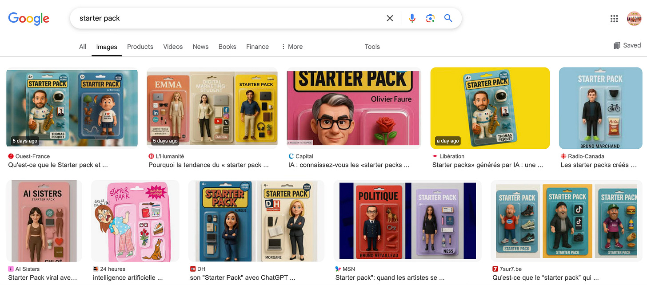Click the Google logo
Screen dimensions: 647x285
29,18
